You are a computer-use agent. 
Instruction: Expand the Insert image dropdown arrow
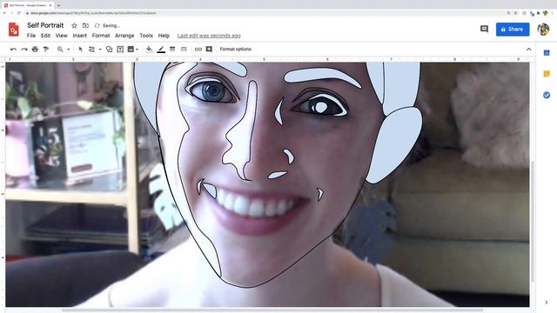pyautogui.click(x=137, y=50)
